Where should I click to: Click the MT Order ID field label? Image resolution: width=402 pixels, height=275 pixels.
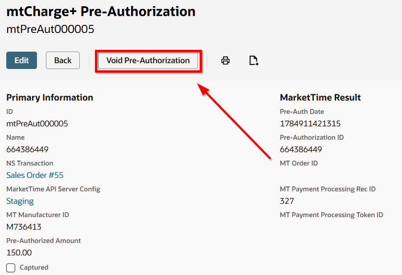coord(299,163)
